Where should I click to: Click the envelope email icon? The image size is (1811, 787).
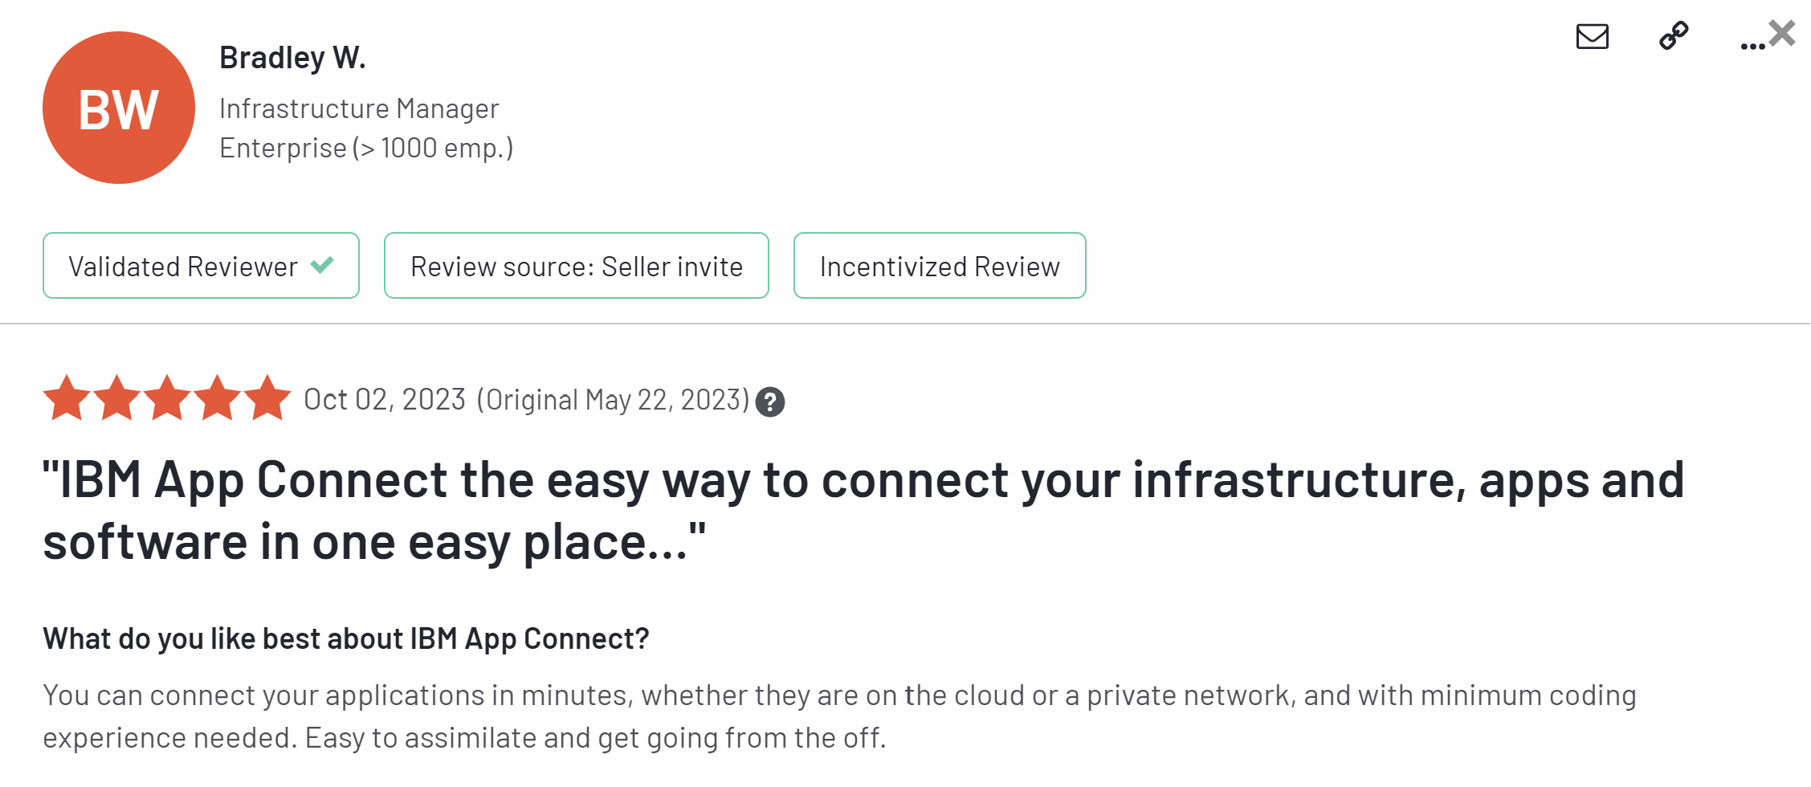(x=1592, y=36)
